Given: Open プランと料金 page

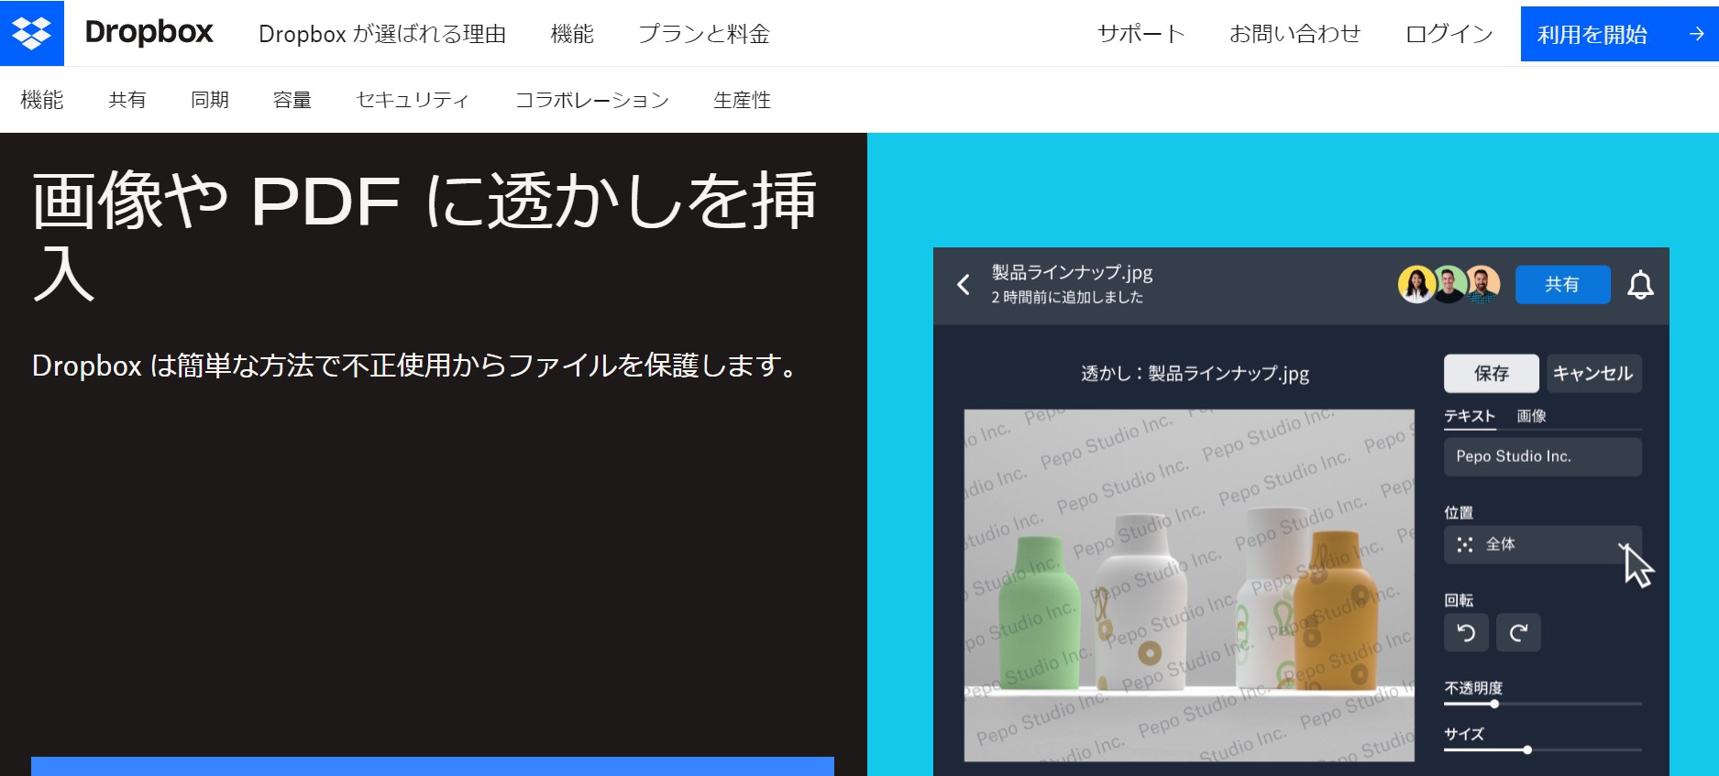Looking at the screenshot, I should [x=704, y=34].
